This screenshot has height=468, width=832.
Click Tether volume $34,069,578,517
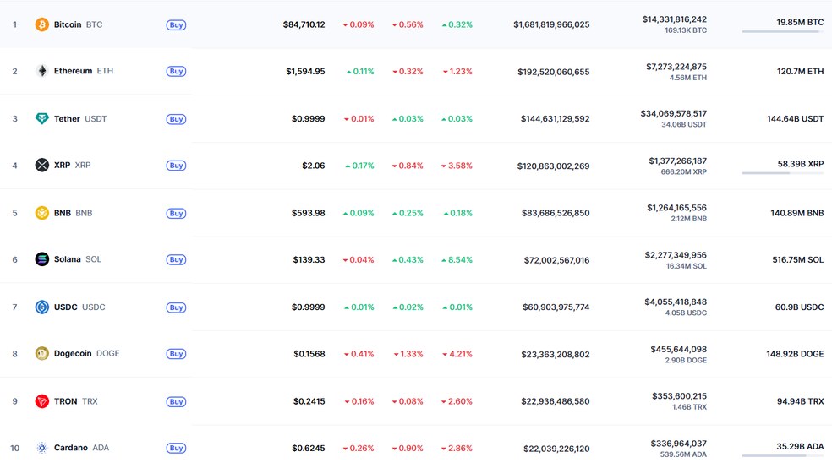click(673, 113)
